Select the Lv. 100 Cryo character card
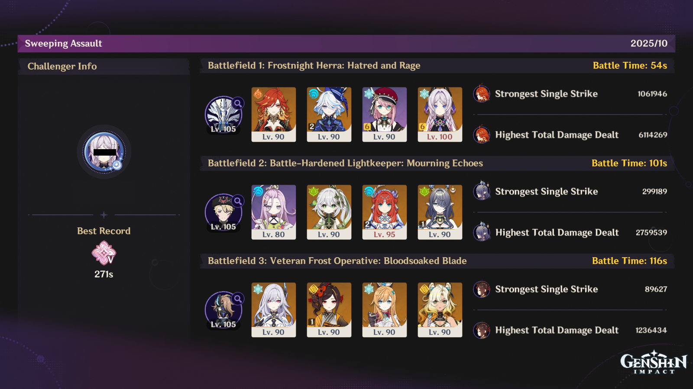This screenshot has height=389, width=693. 440,115
